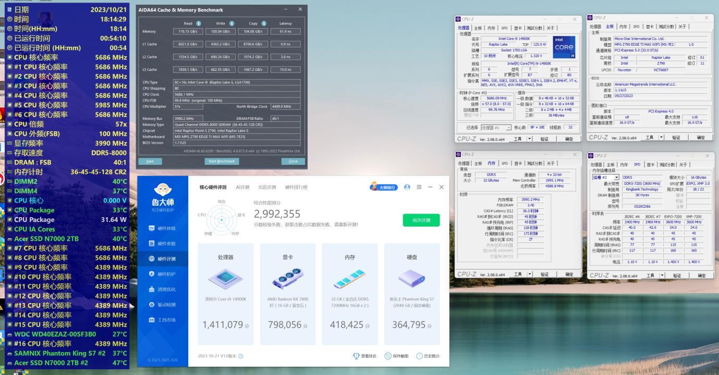This screenshot has width=719, height=375.
Task: Click the AIDA64 Write info icon
Action: pyautogui.click(x=231, y=23)
